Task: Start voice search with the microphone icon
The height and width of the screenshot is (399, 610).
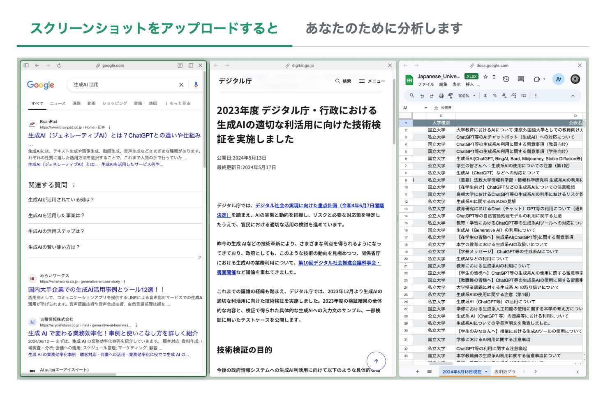Action: tap(196, 85)
